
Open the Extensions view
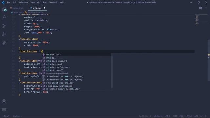coord(4,43)
